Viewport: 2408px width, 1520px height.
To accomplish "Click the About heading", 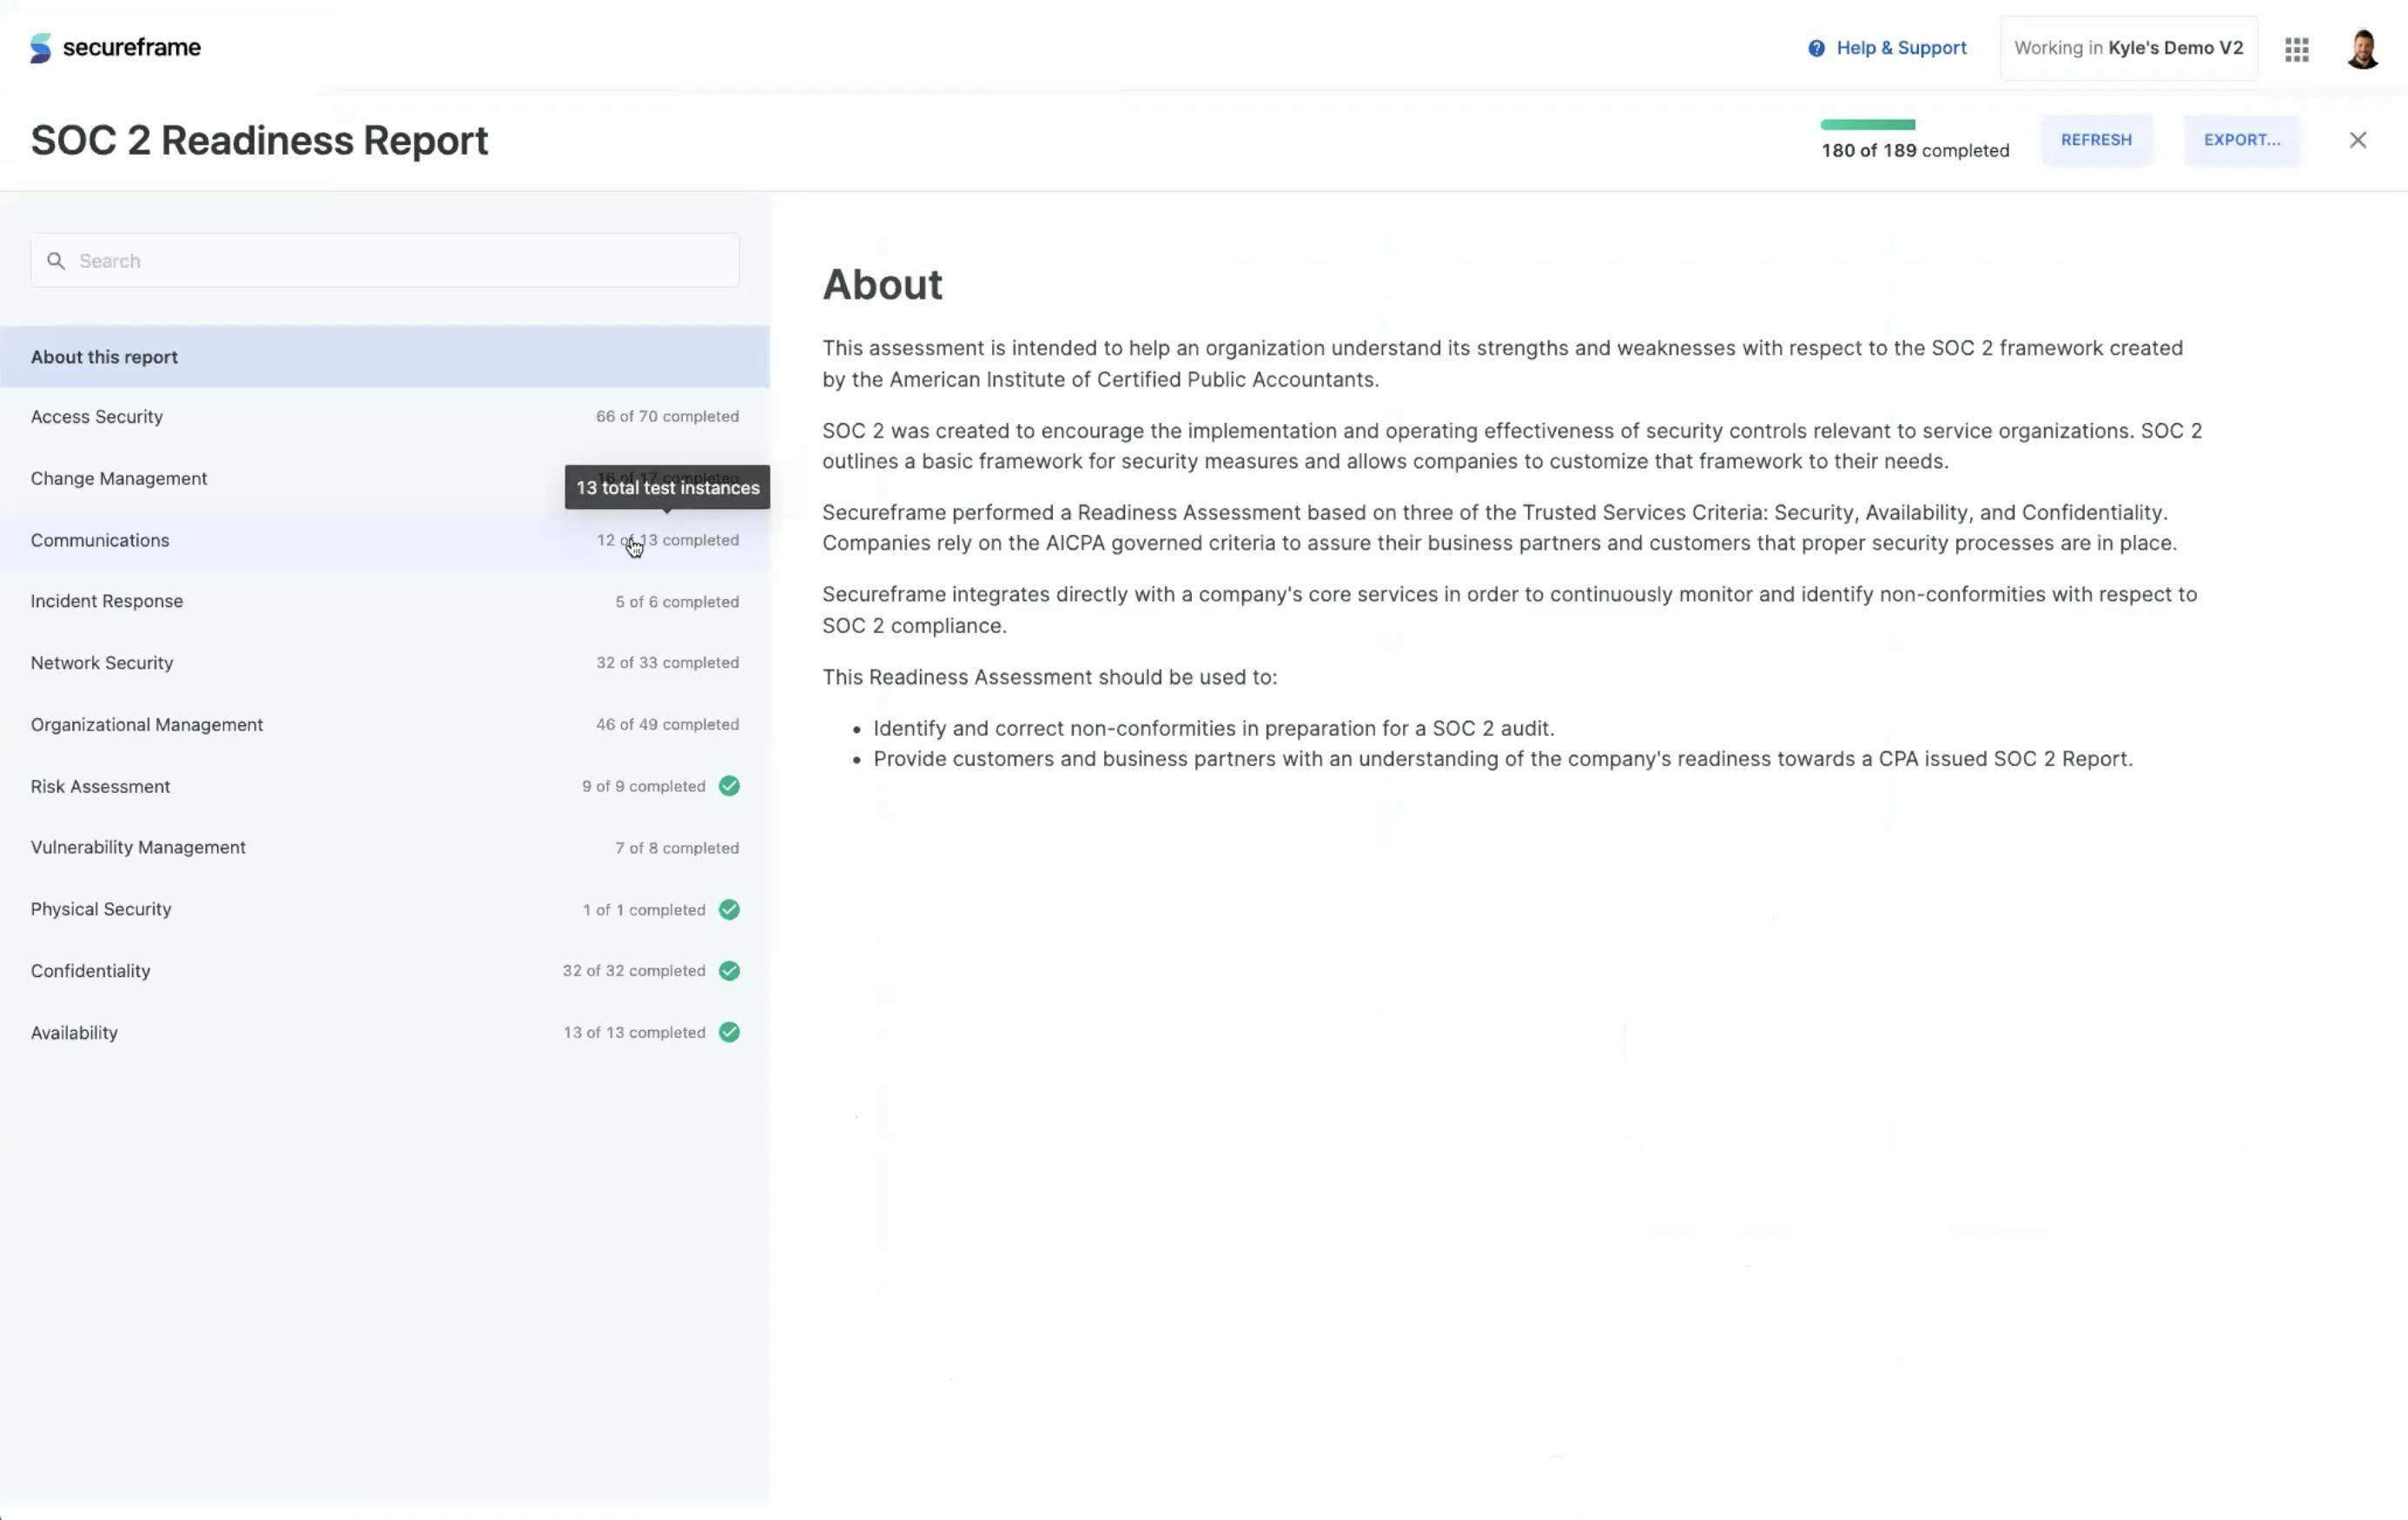I will coord(882,285).
